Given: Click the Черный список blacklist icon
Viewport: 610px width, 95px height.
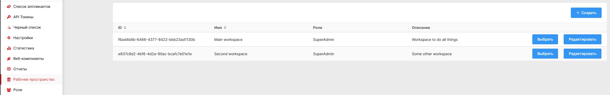Looking at the screenshot, I should pyautogui.click(x=9, y=27).
